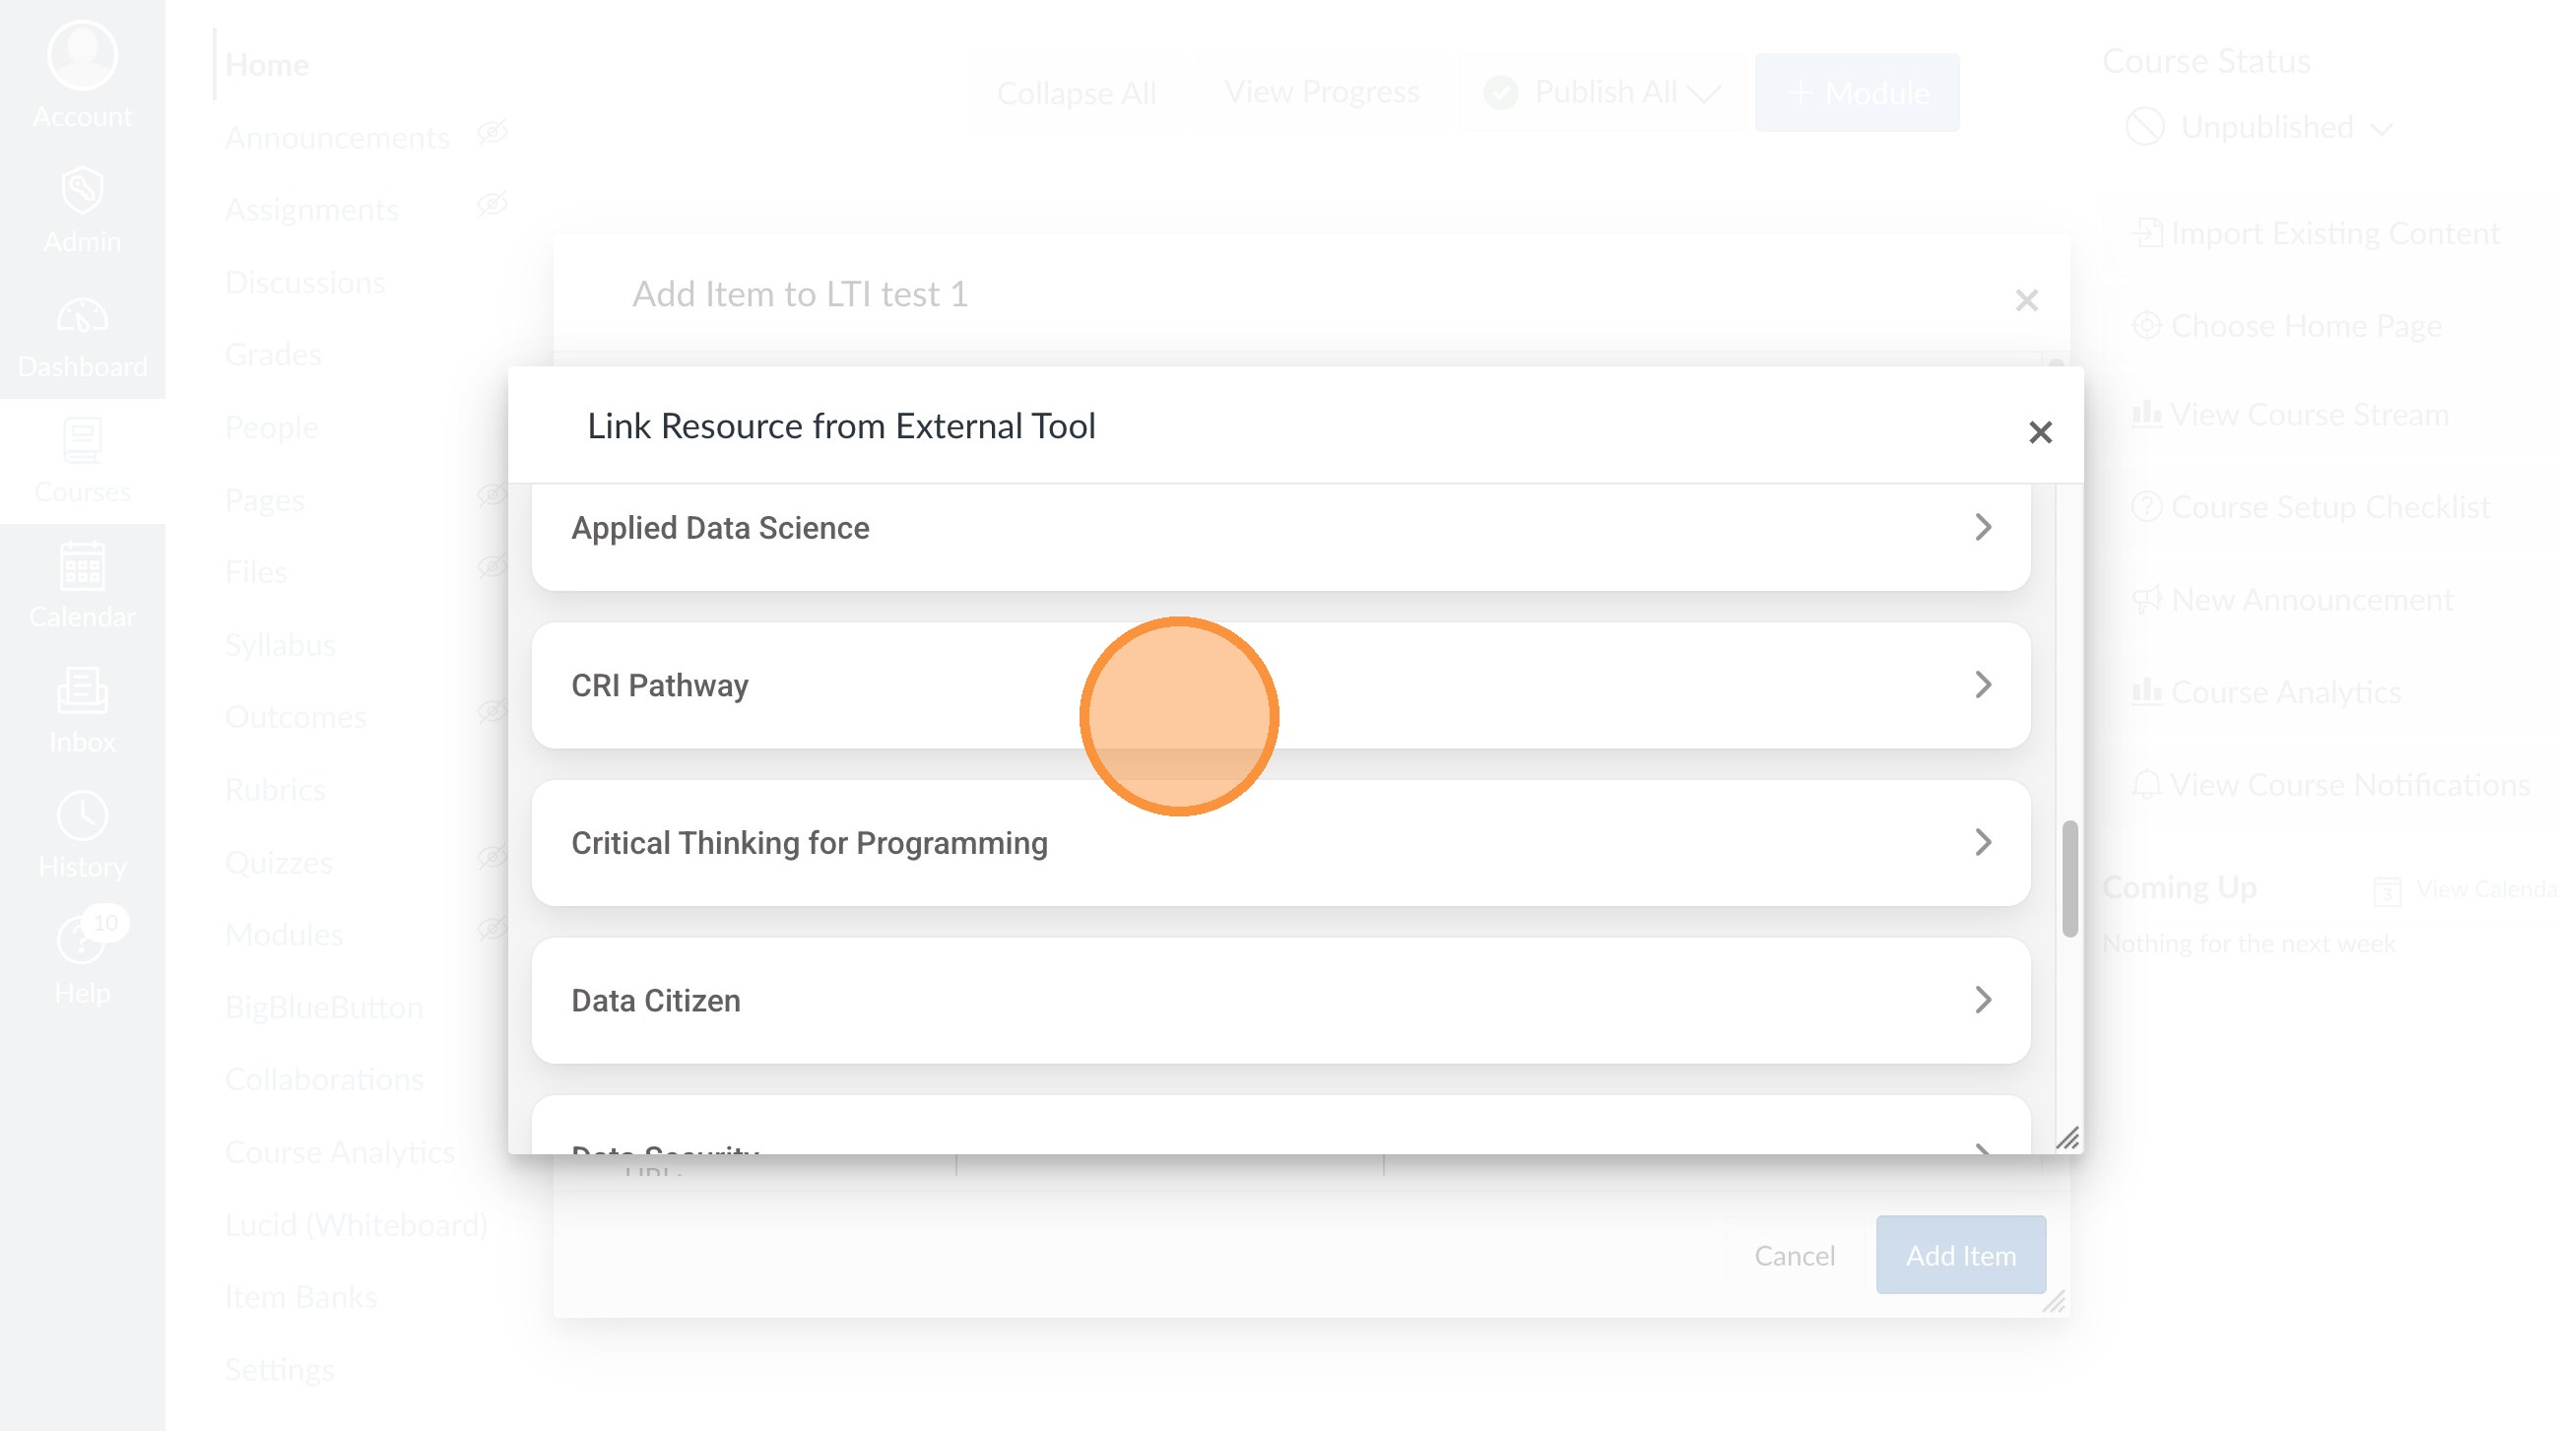This screenshot has height=1431, width=2560.
Task: Click Cancel in Add Item dialog
Action: tap(1794, 1255)
